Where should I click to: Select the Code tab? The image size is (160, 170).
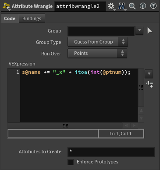[x=10, y=18]
